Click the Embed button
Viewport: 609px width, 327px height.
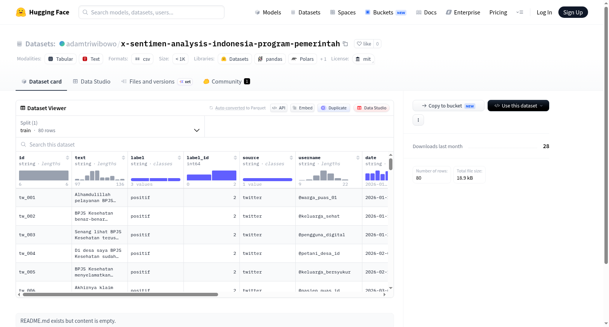(x=302, y=108)
